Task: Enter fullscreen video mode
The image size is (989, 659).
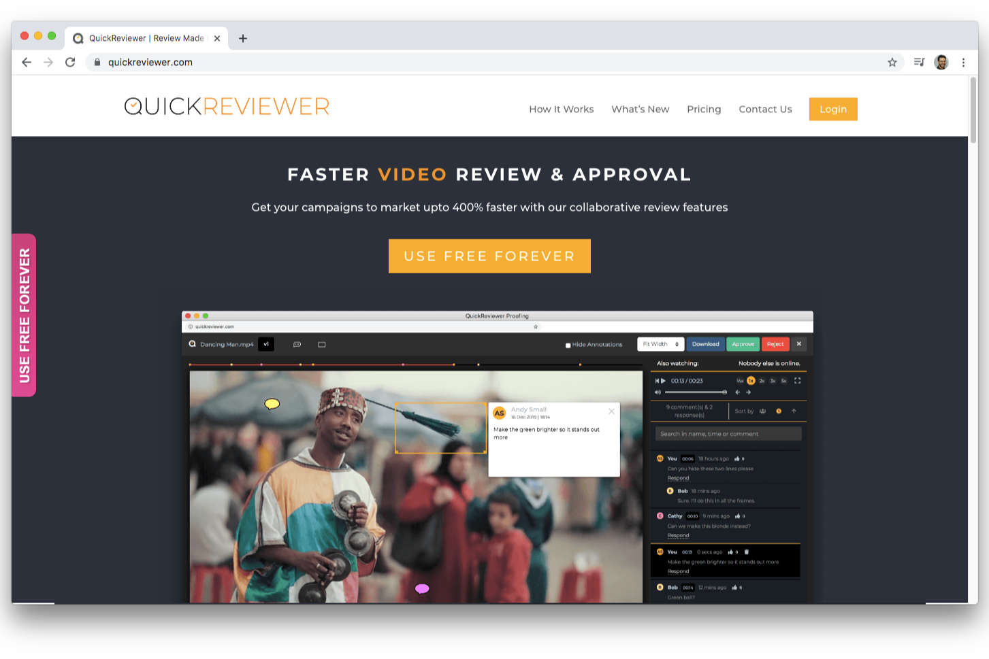Action: pos(797,381)
